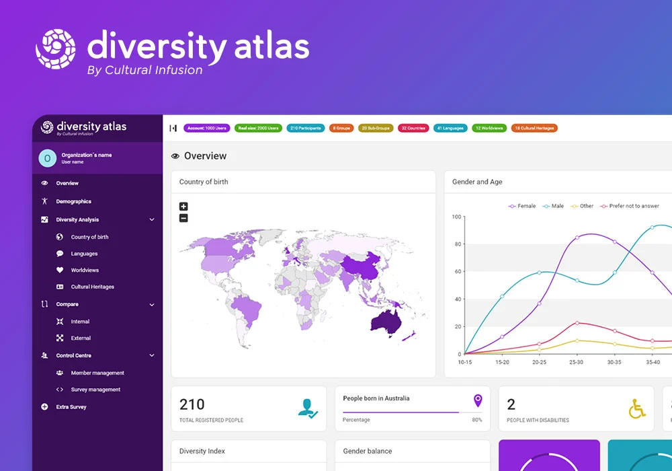
Task: Click the Languages speech bubble icon
Action: [x=60, y=254]
